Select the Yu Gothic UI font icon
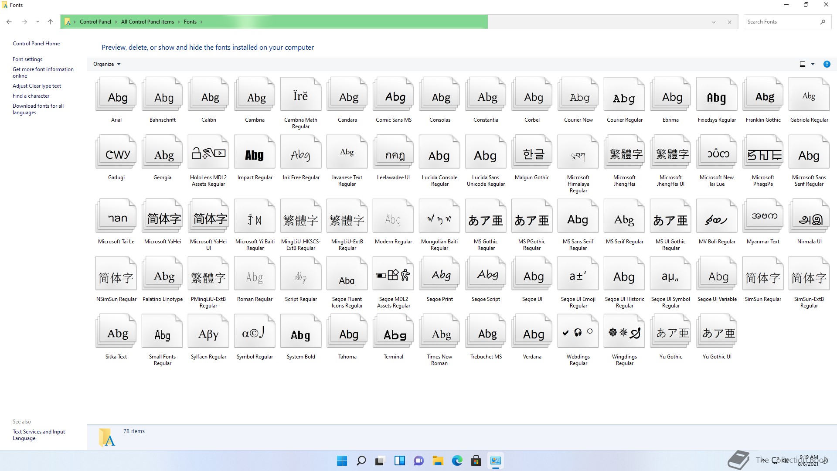The image size is (837, 471). pyautogui.click(x=717, y=331)
